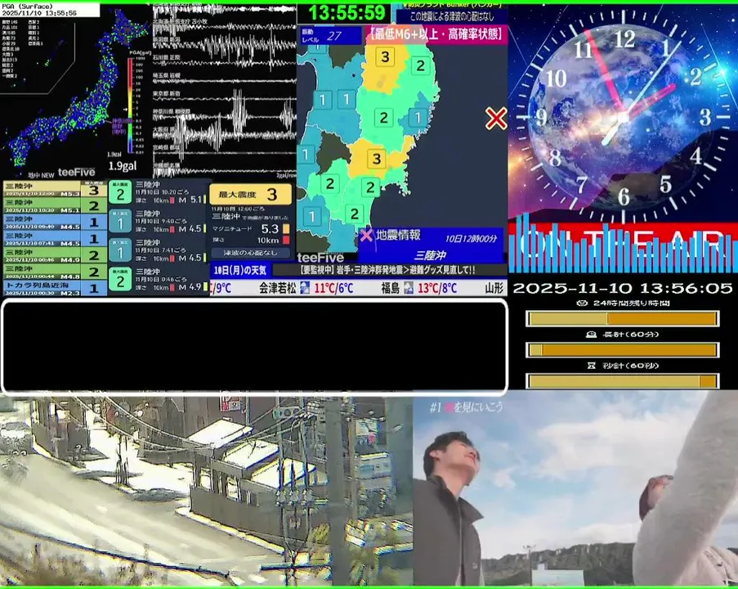Click the 最大震度 3 yellow banner
The image size is (738, 589).
coord(250,194)
